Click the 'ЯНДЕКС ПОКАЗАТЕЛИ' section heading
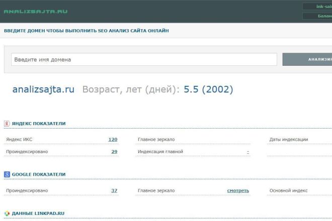This screenshot has width=332, height=221. point(39,124)
